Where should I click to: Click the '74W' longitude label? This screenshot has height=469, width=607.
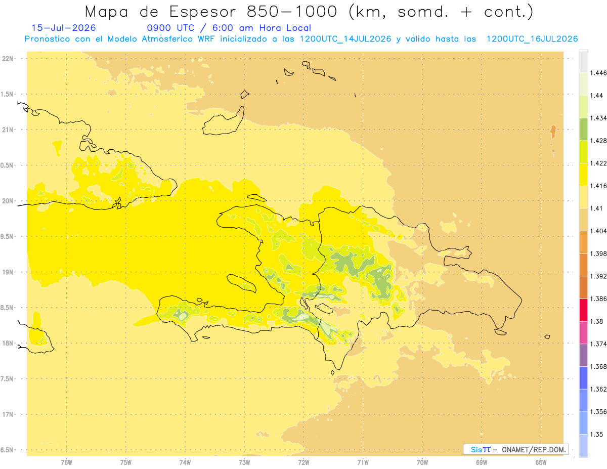[185, 462]
